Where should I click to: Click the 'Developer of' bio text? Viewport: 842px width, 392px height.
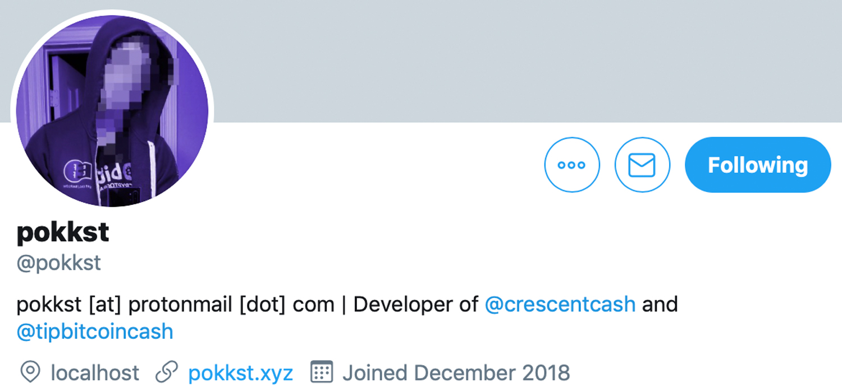point(415,305)
